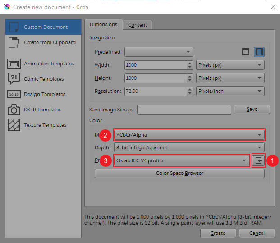The height and width of the screenshot is (243, 280).
Task: Click the Save image size button
Action: [252, 109]
